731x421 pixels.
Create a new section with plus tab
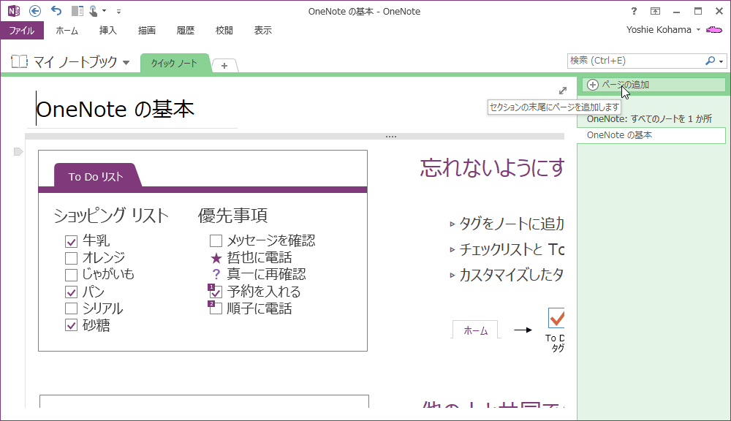tap(224, 66)
